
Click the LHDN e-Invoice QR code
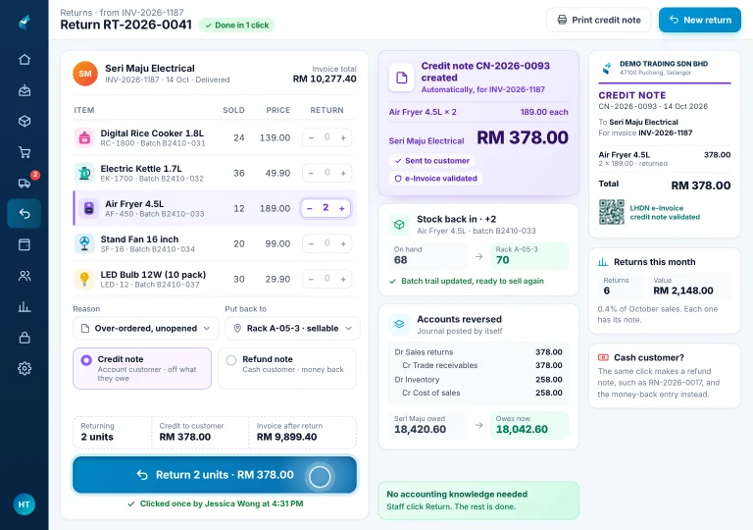click(612, 212)
